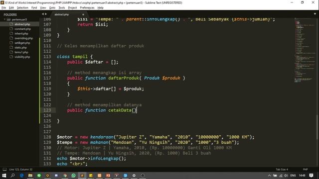Go to the previous tab with the left arrow
Image resolution: width=319 pixels, height=179 pixels.
(x=43, y=14)
